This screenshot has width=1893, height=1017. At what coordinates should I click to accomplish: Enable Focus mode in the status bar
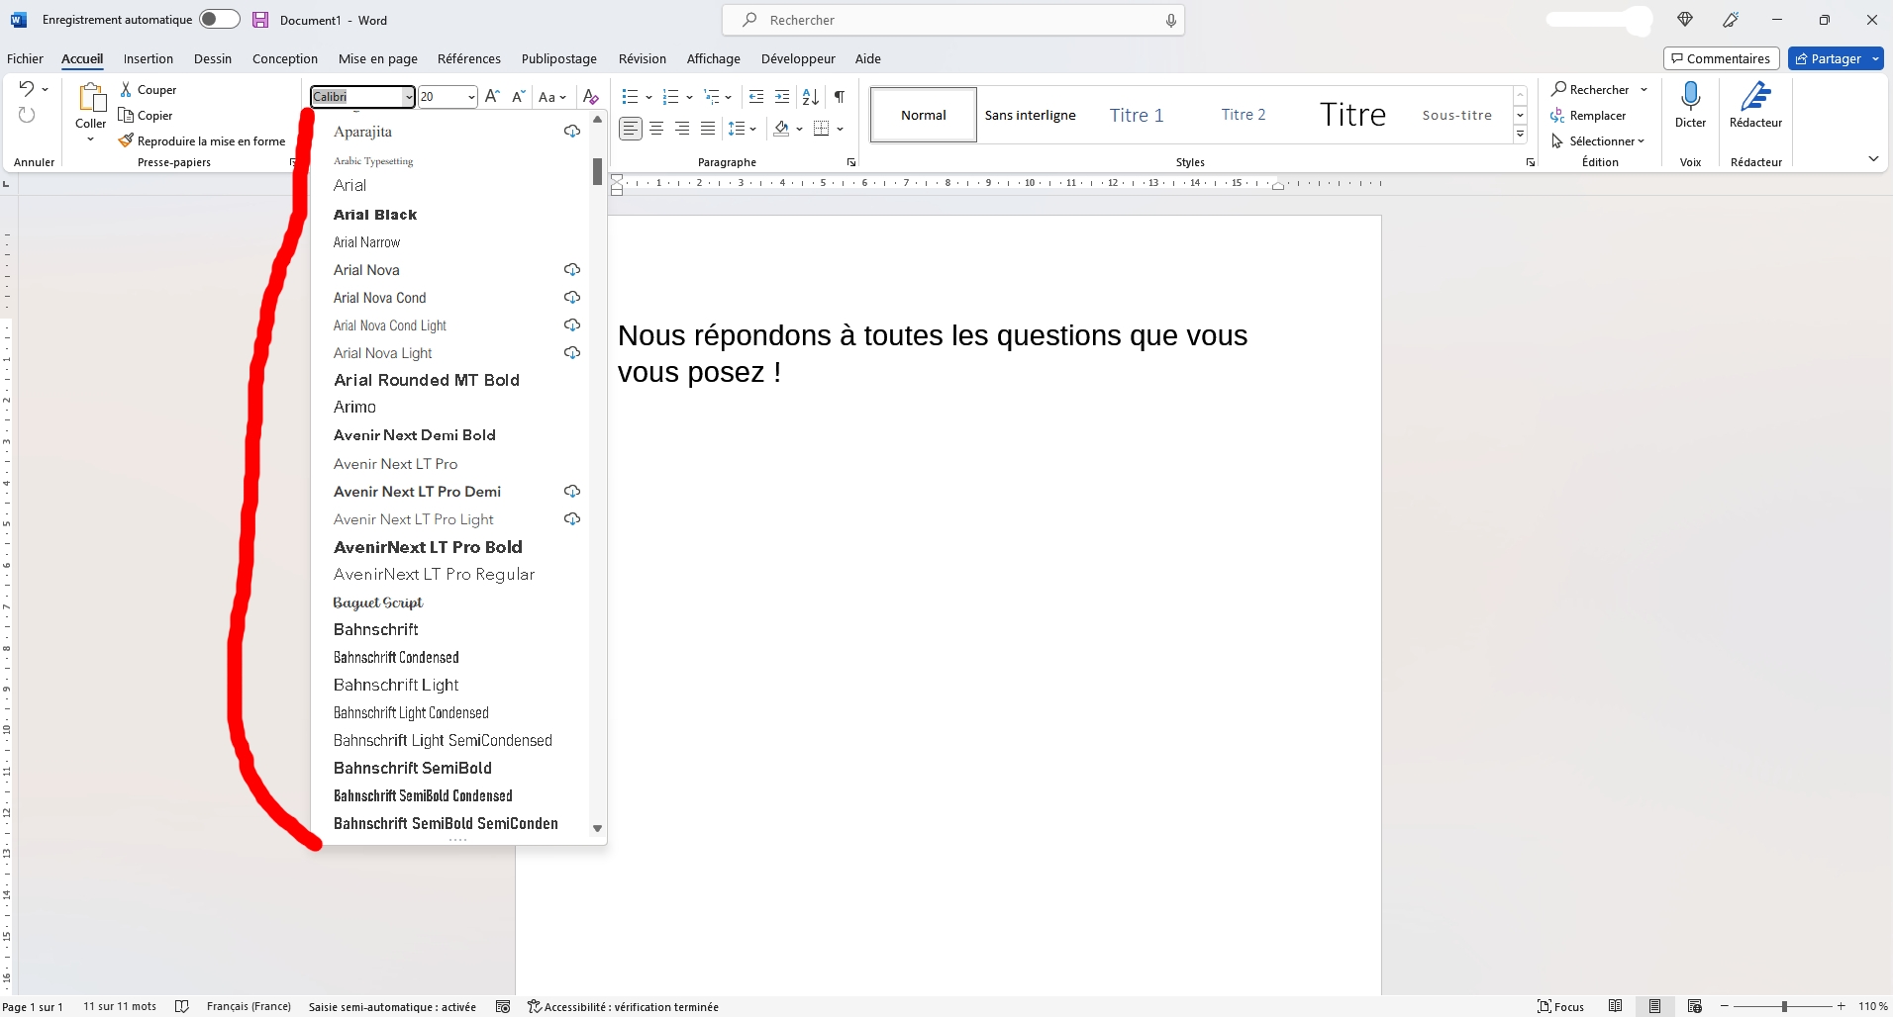[1561, 1006]
